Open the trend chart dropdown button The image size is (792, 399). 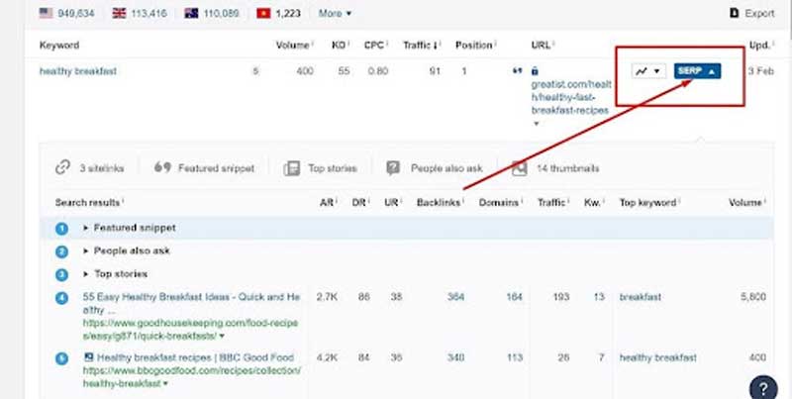click(x=648, y=71)
